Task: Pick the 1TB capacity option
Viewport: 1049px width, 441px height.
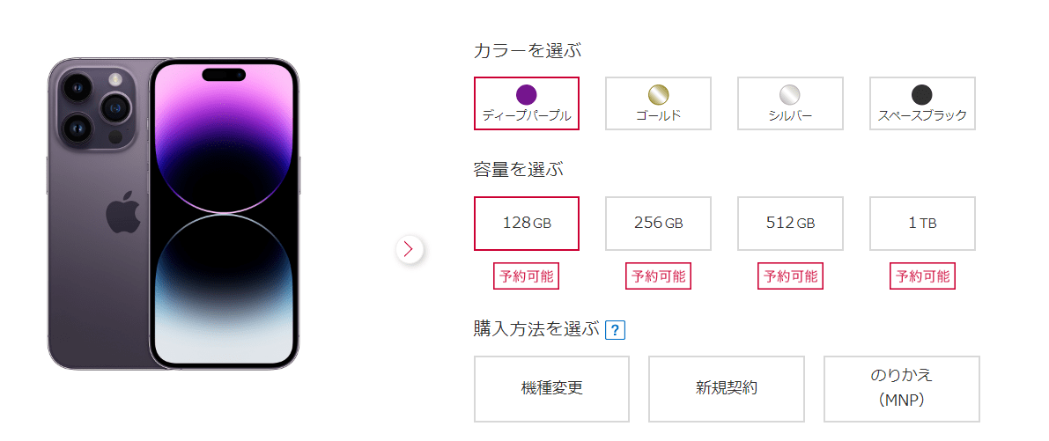Action: [x=922, y=223]
